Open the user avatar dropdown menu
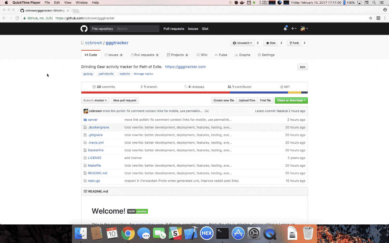The width and height of the screenshot is (389, 243). pos(304,28)
